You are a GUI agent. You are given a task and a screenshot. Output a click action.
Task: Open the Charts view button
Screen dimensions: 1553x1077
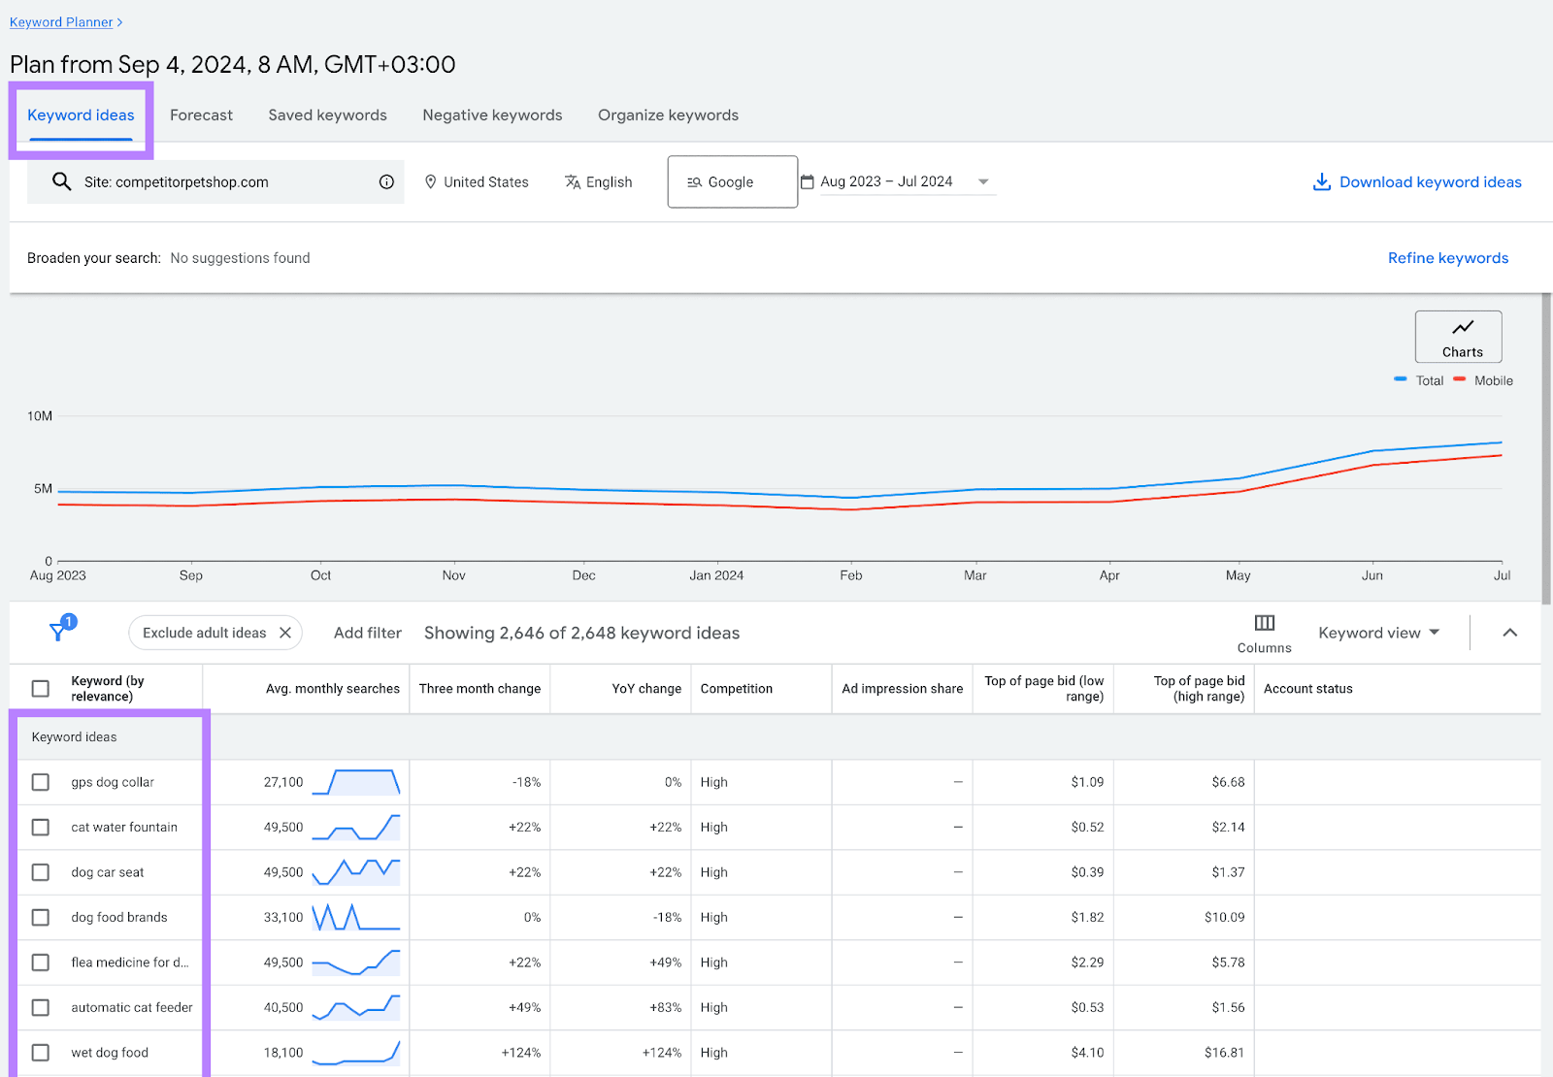[1458, 336]
